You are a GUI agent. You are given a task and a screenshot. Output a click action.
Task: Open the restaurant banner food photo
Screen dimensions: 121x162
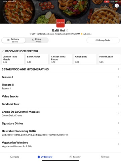pyautogui.click(x=61, y=12)
